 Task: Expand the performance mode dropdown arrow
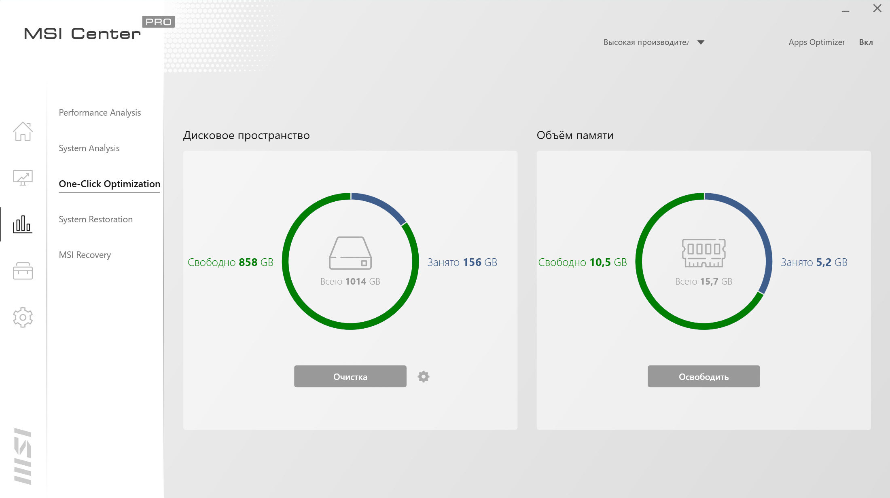click(701, 42)
